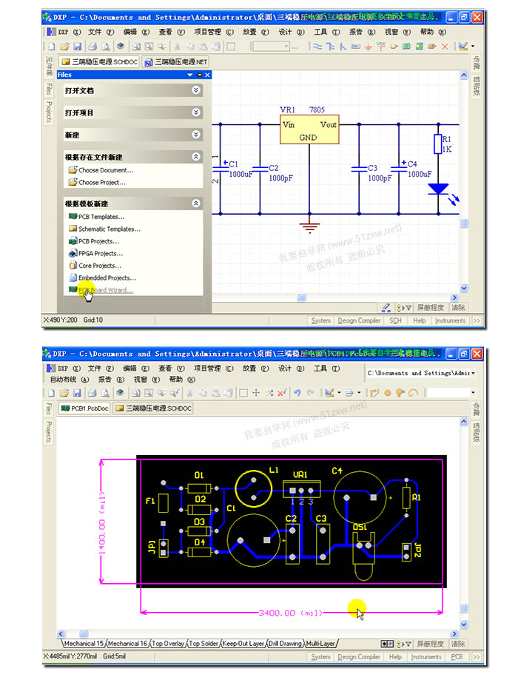Click red X clear filter icon in PCB toolbar
This screenshot has height=680, width=518.
[281, 393]
